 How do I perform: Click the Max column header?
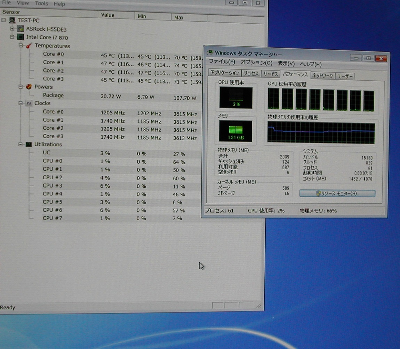click(x=189, y=18)
